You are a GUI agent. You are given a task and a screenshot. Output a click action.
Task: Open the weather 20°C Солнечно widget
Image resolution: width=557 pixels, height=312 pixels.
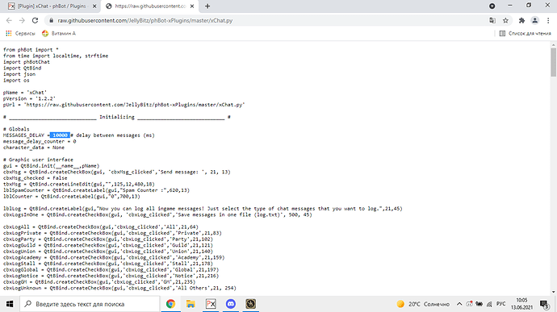(x=423, y=304)
